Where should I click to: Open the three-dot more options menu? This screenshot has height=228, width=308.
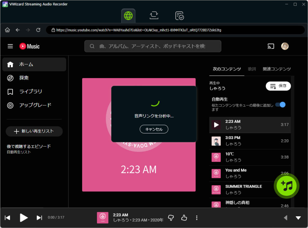tap(197, 218)
